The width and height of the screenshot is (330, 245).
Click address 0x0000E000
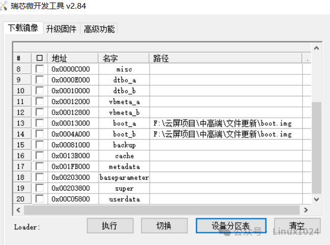click(x=71, y=80)
